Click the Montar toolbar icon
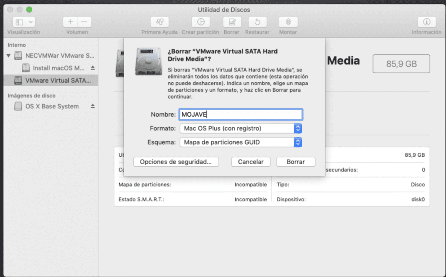 tap(287, 22)
